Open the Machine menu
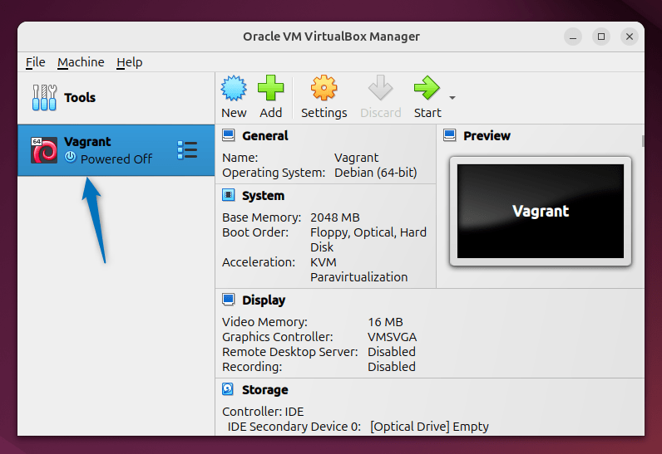The height and width of the screenshot is (454, 662). (x=81, y=62)
